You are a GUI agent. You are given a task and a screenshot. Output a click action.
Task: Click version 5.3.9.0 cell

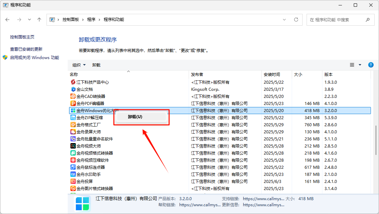coord(331,117)
